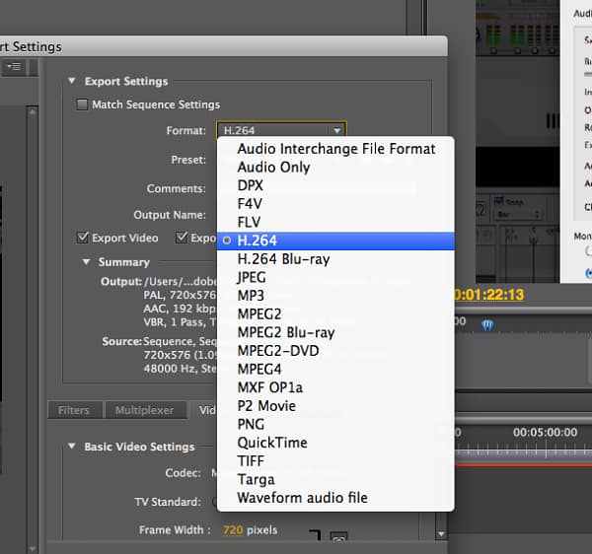Choose MPEG2-DVD format option
This screenshot has height=554, width=592.
coord(277,351)
